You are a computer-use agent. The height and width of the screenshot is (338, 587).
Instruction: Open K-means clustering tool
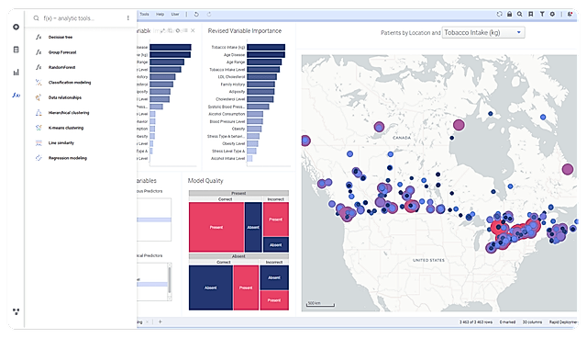(x=65, y=128)
